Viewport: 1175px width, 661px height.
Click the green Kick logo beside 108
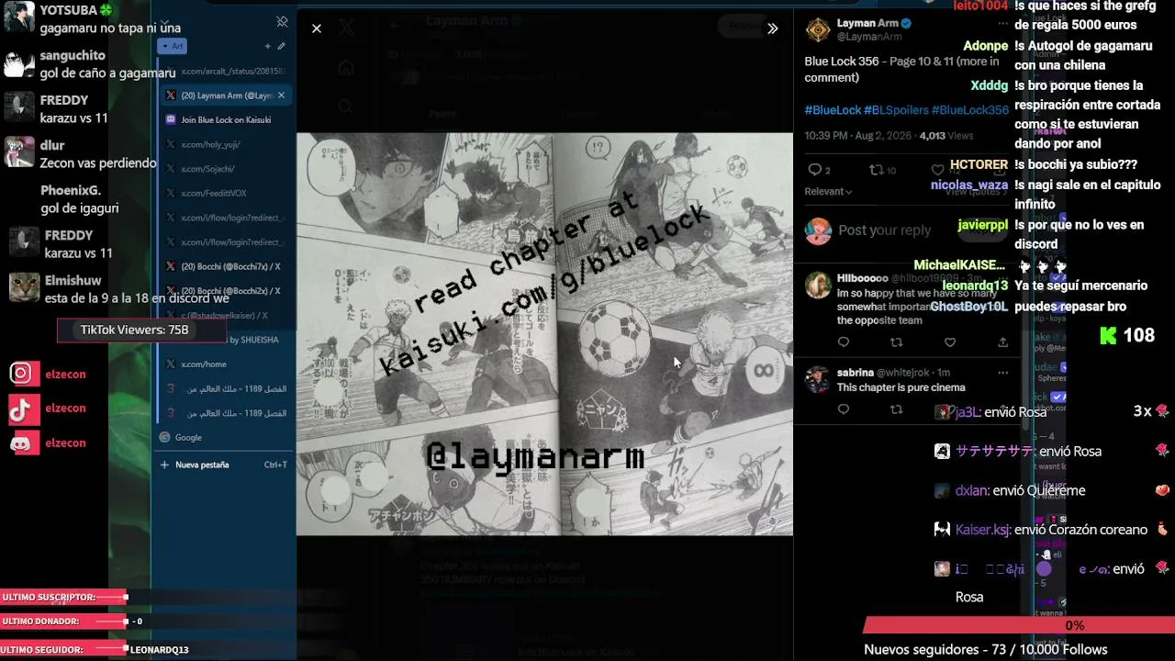(1109, 336)
